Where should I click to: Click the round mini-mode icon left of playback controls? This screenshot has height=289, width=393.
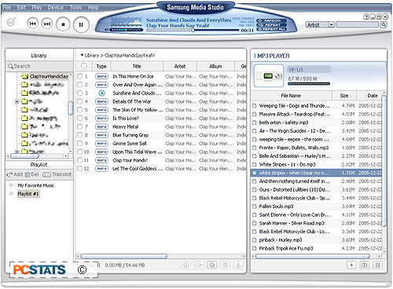coord(11,23)
